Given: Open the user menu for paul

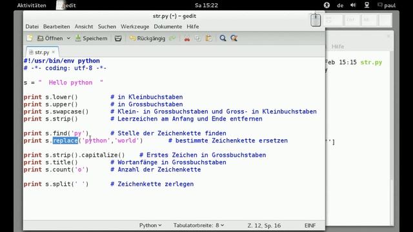Looking at the screenshot, I should coord(387,5).
